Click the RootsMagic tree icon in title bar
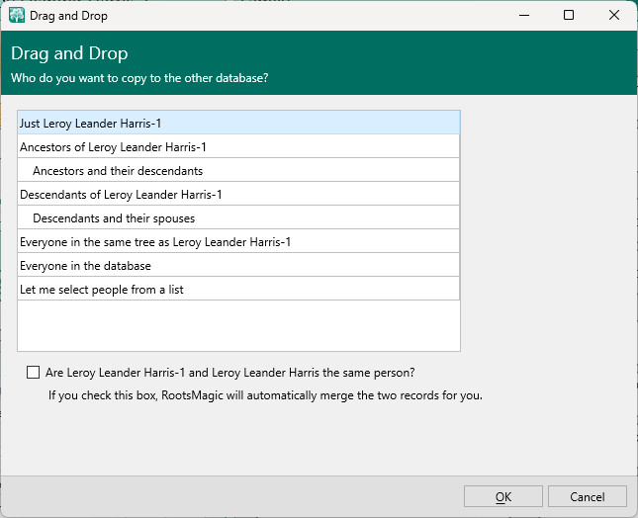This screenshot has height=518, width=638. [17, 16]
